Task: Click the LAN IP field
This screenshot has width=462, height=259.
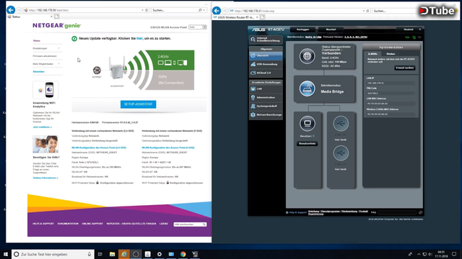Action: pyautogui.click(x=391, y=83)
